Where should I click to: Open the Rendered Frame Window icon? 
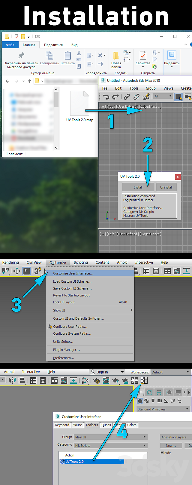tap(106, 380)
